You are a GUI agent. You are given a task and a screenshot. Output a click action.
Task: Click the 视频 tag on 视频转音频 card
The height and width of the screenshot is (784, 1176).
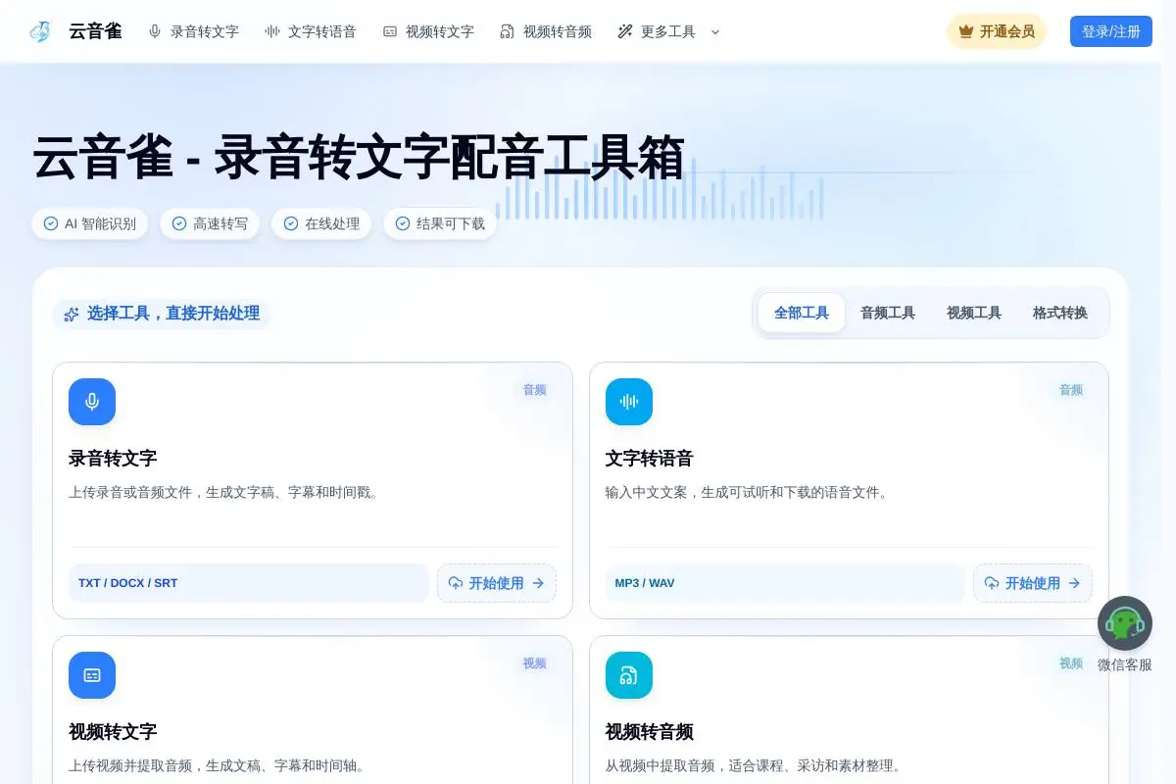pyautogui.click(x=1071, y=663)
